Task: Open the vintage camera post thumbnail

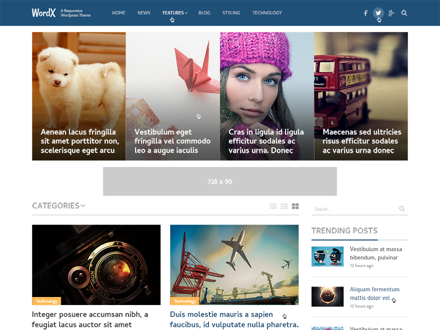Action: 96,265
